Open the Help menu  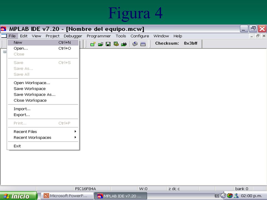pos(178,36)
